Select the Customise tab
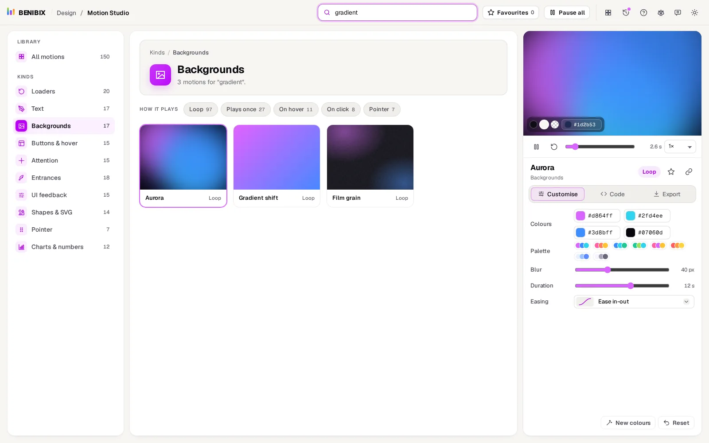 click(557, 194)
